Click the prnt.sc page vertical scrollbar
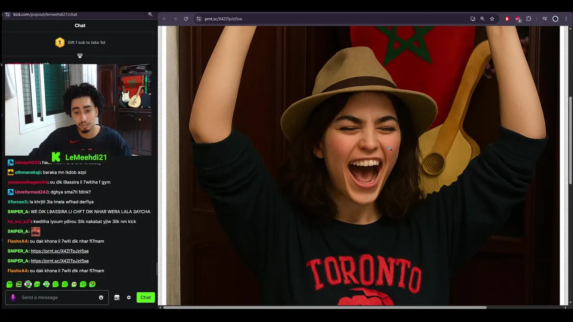Image resolution: width=573 pixels, height=322 pixels. point(570,140)
